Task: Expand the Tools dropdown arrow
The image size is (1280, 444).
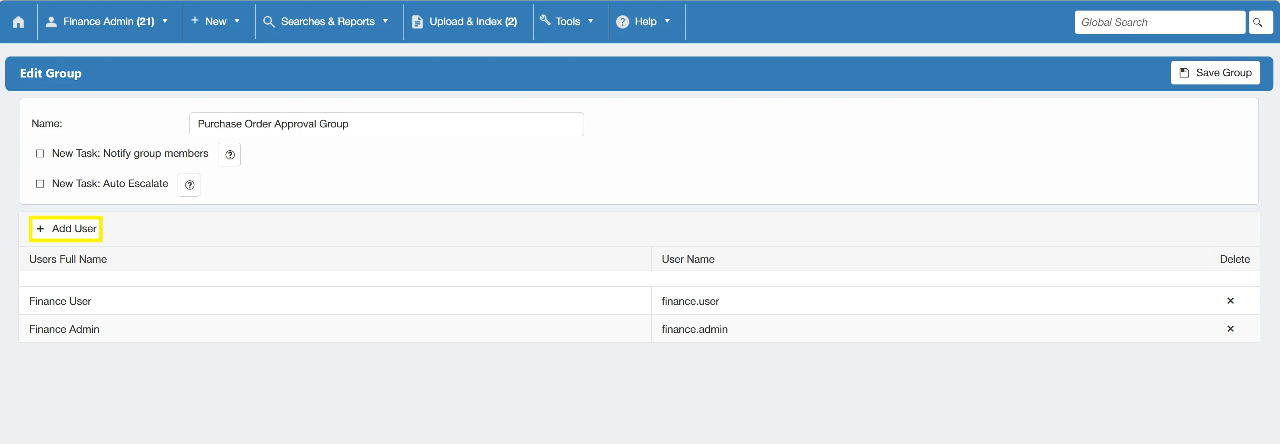Action: (590, 21)
